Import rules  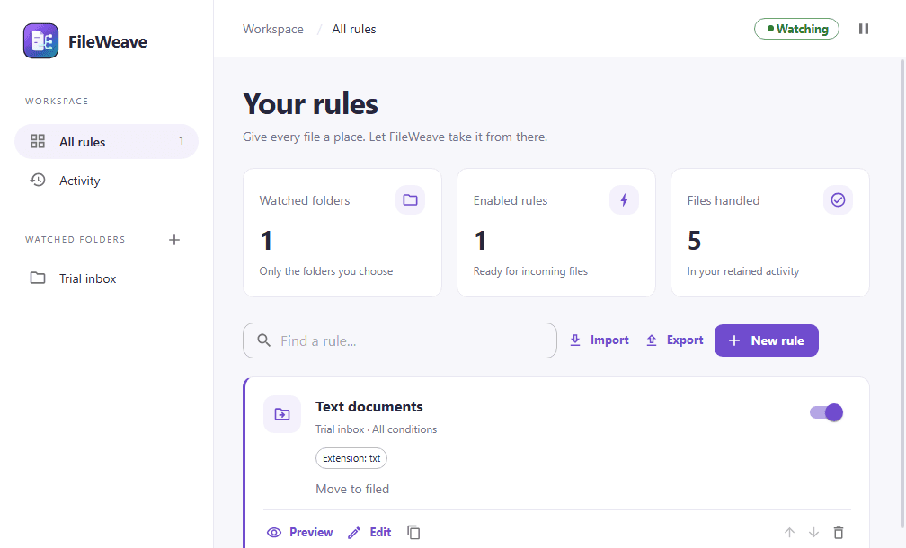point(600,340)
